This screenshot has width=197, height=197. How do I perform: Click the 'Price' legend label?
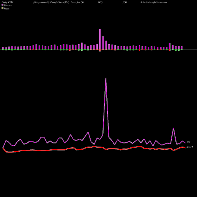coord(6,9)
